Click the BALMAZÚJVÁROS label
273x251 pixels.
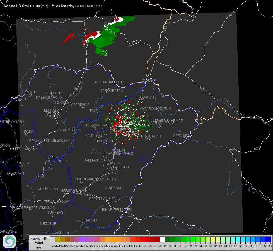pyautogui.click(x=98, y=160)
